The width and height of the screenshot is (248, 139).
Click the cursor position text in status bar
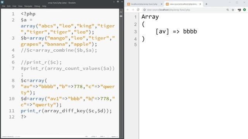click(8, 136)
